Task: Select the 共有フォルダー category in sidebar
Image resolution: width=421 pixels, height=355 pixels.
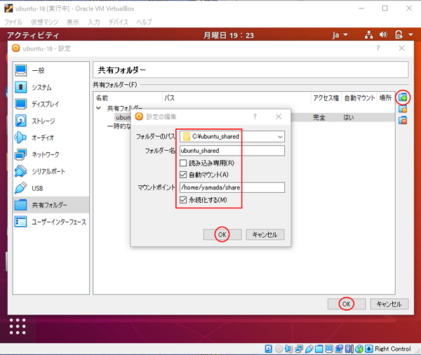Action: tap(51, 205)
